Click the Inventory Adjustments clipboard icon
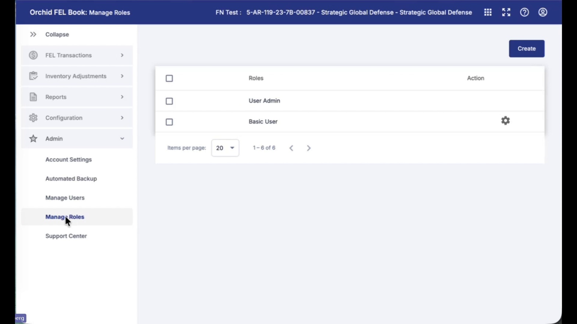Screen dimensions: 577x324 (33, 76)
